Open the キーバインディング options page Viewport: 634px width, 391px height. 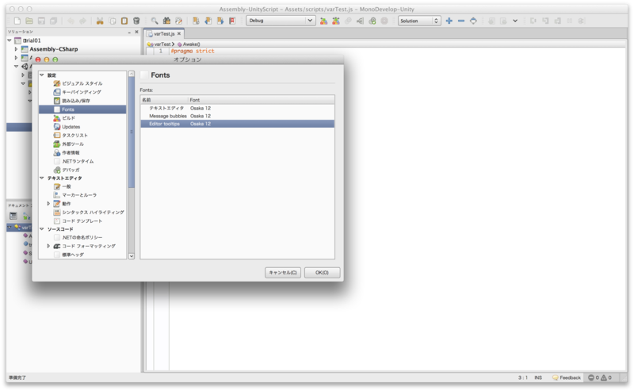82,92
